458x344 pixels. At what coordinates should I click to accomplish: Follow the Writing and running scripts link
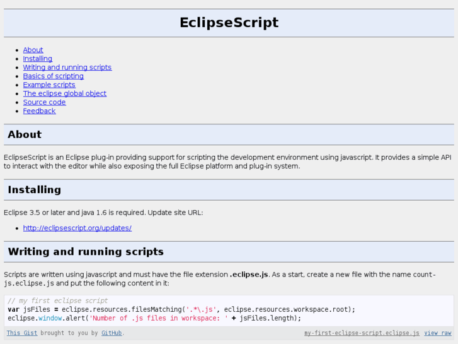tap(67, 68)
